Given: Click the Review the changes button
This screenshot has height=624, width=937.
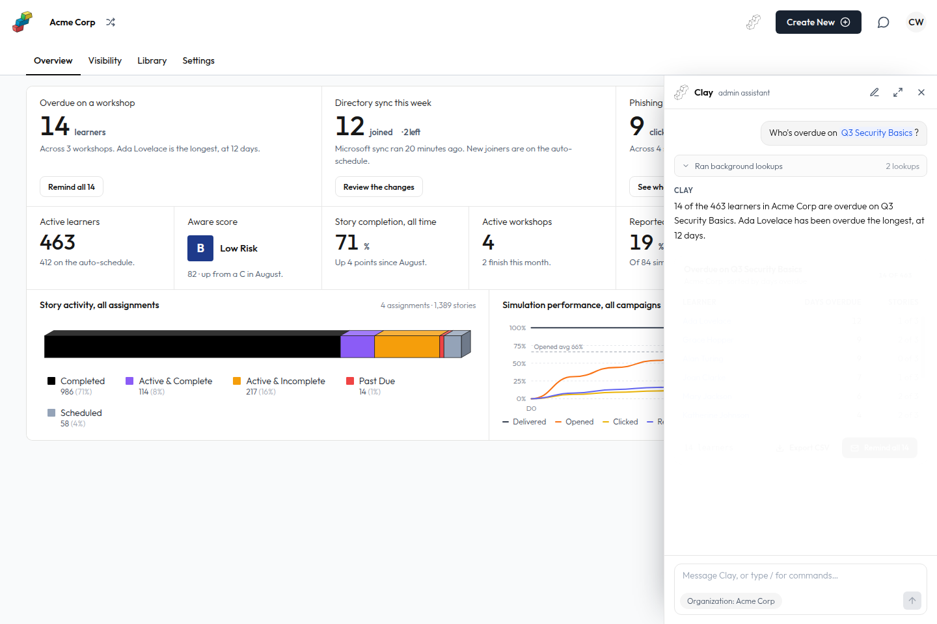Looking at the screenshot, I should (379, 187).
